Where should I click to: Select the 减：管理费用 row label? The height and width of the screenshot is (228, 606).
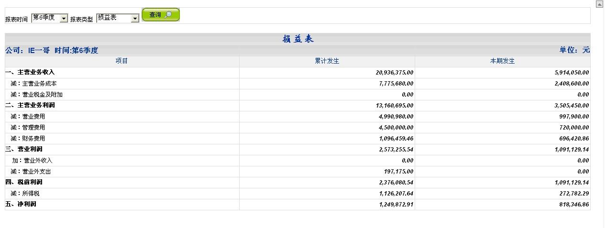click(28, 128)
